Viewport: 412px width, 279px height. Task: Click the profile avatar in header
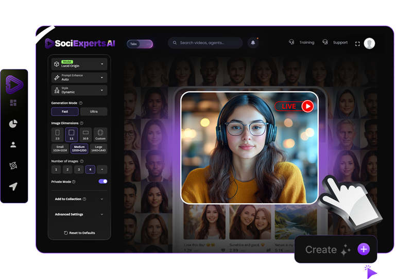369,43
